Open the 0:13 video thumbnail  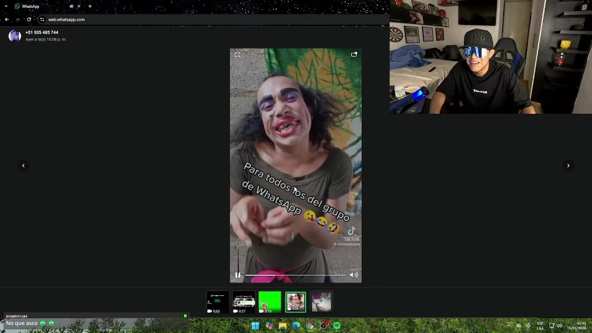tap(217, 302)
